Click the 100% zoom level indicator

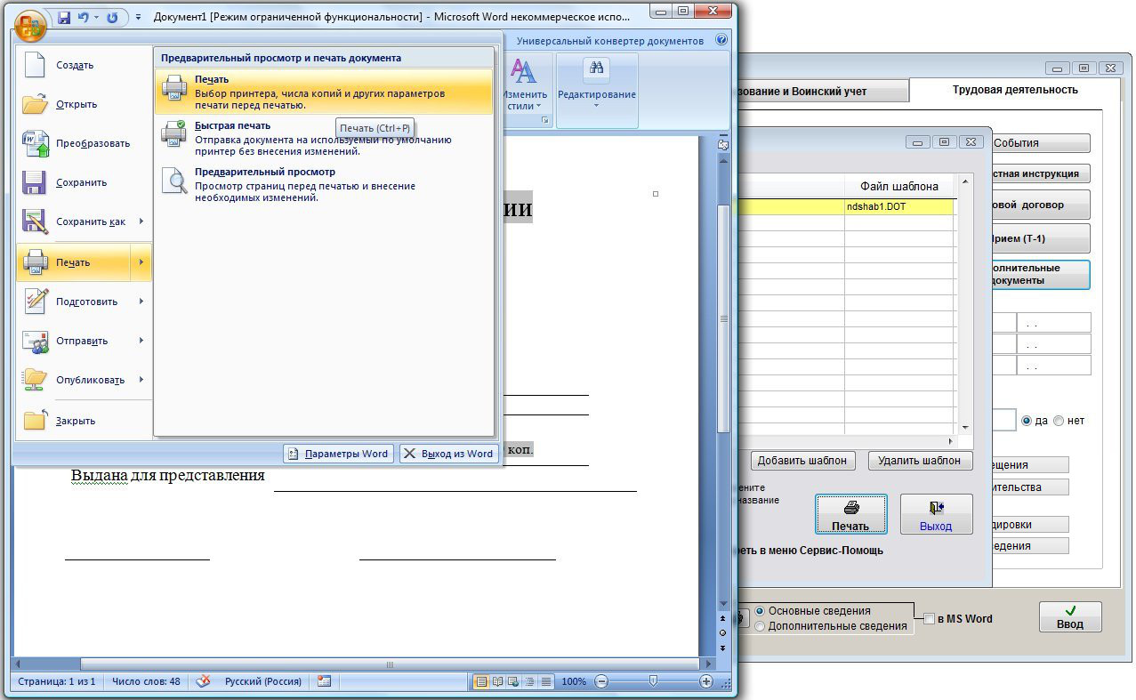(574, 681)
